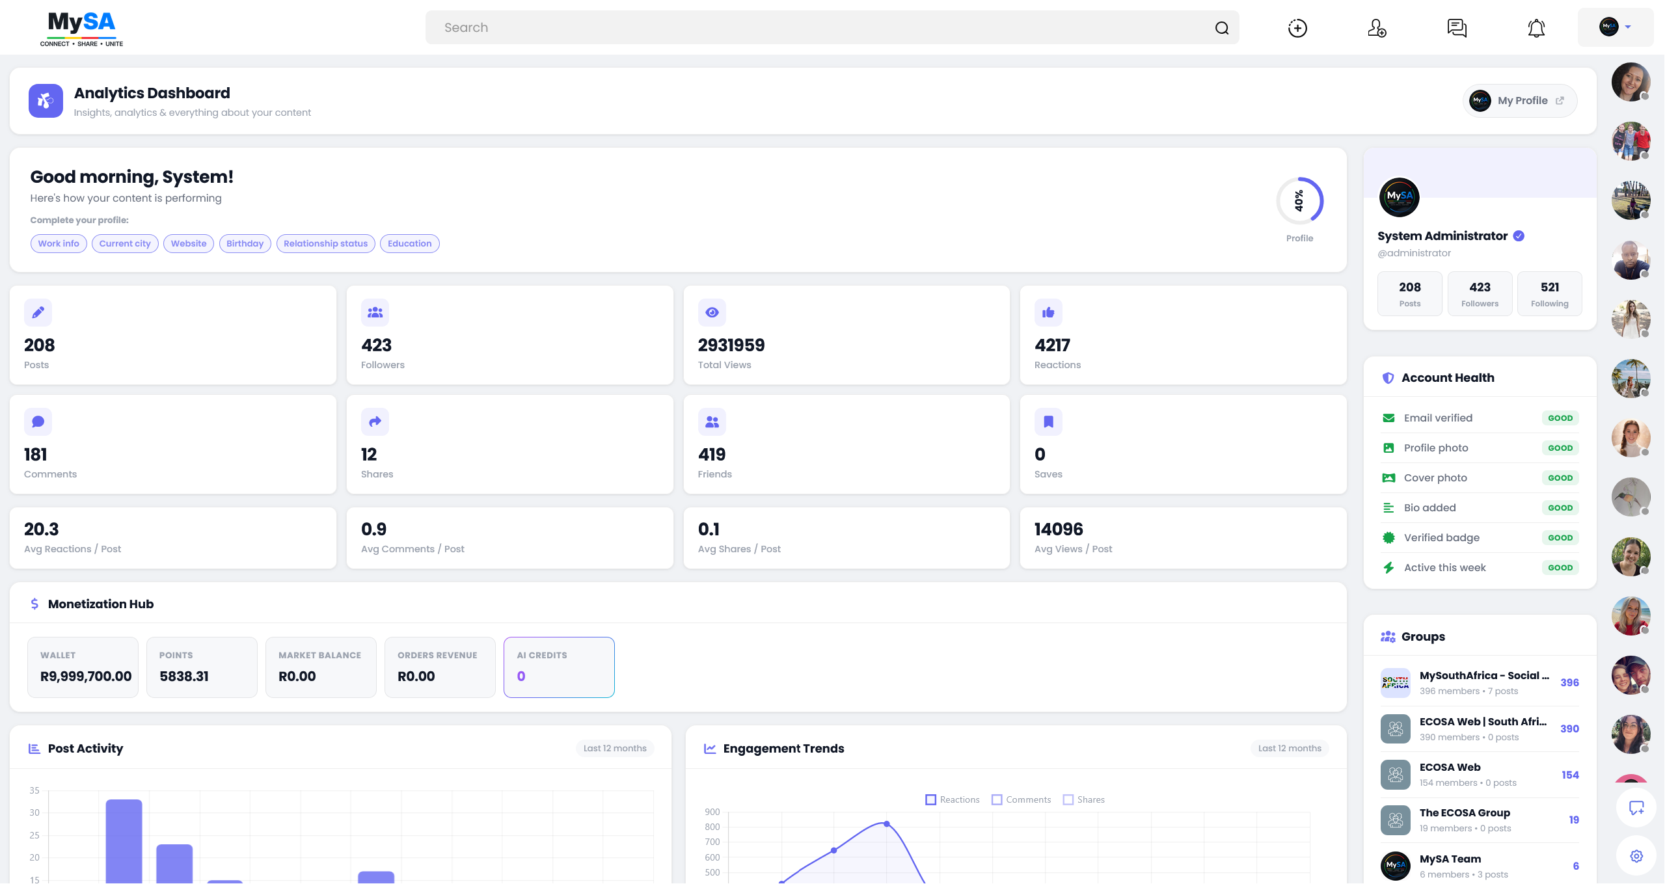Click the Relationship status profile tag
The image size is (1665, 884).
(325, 244)
